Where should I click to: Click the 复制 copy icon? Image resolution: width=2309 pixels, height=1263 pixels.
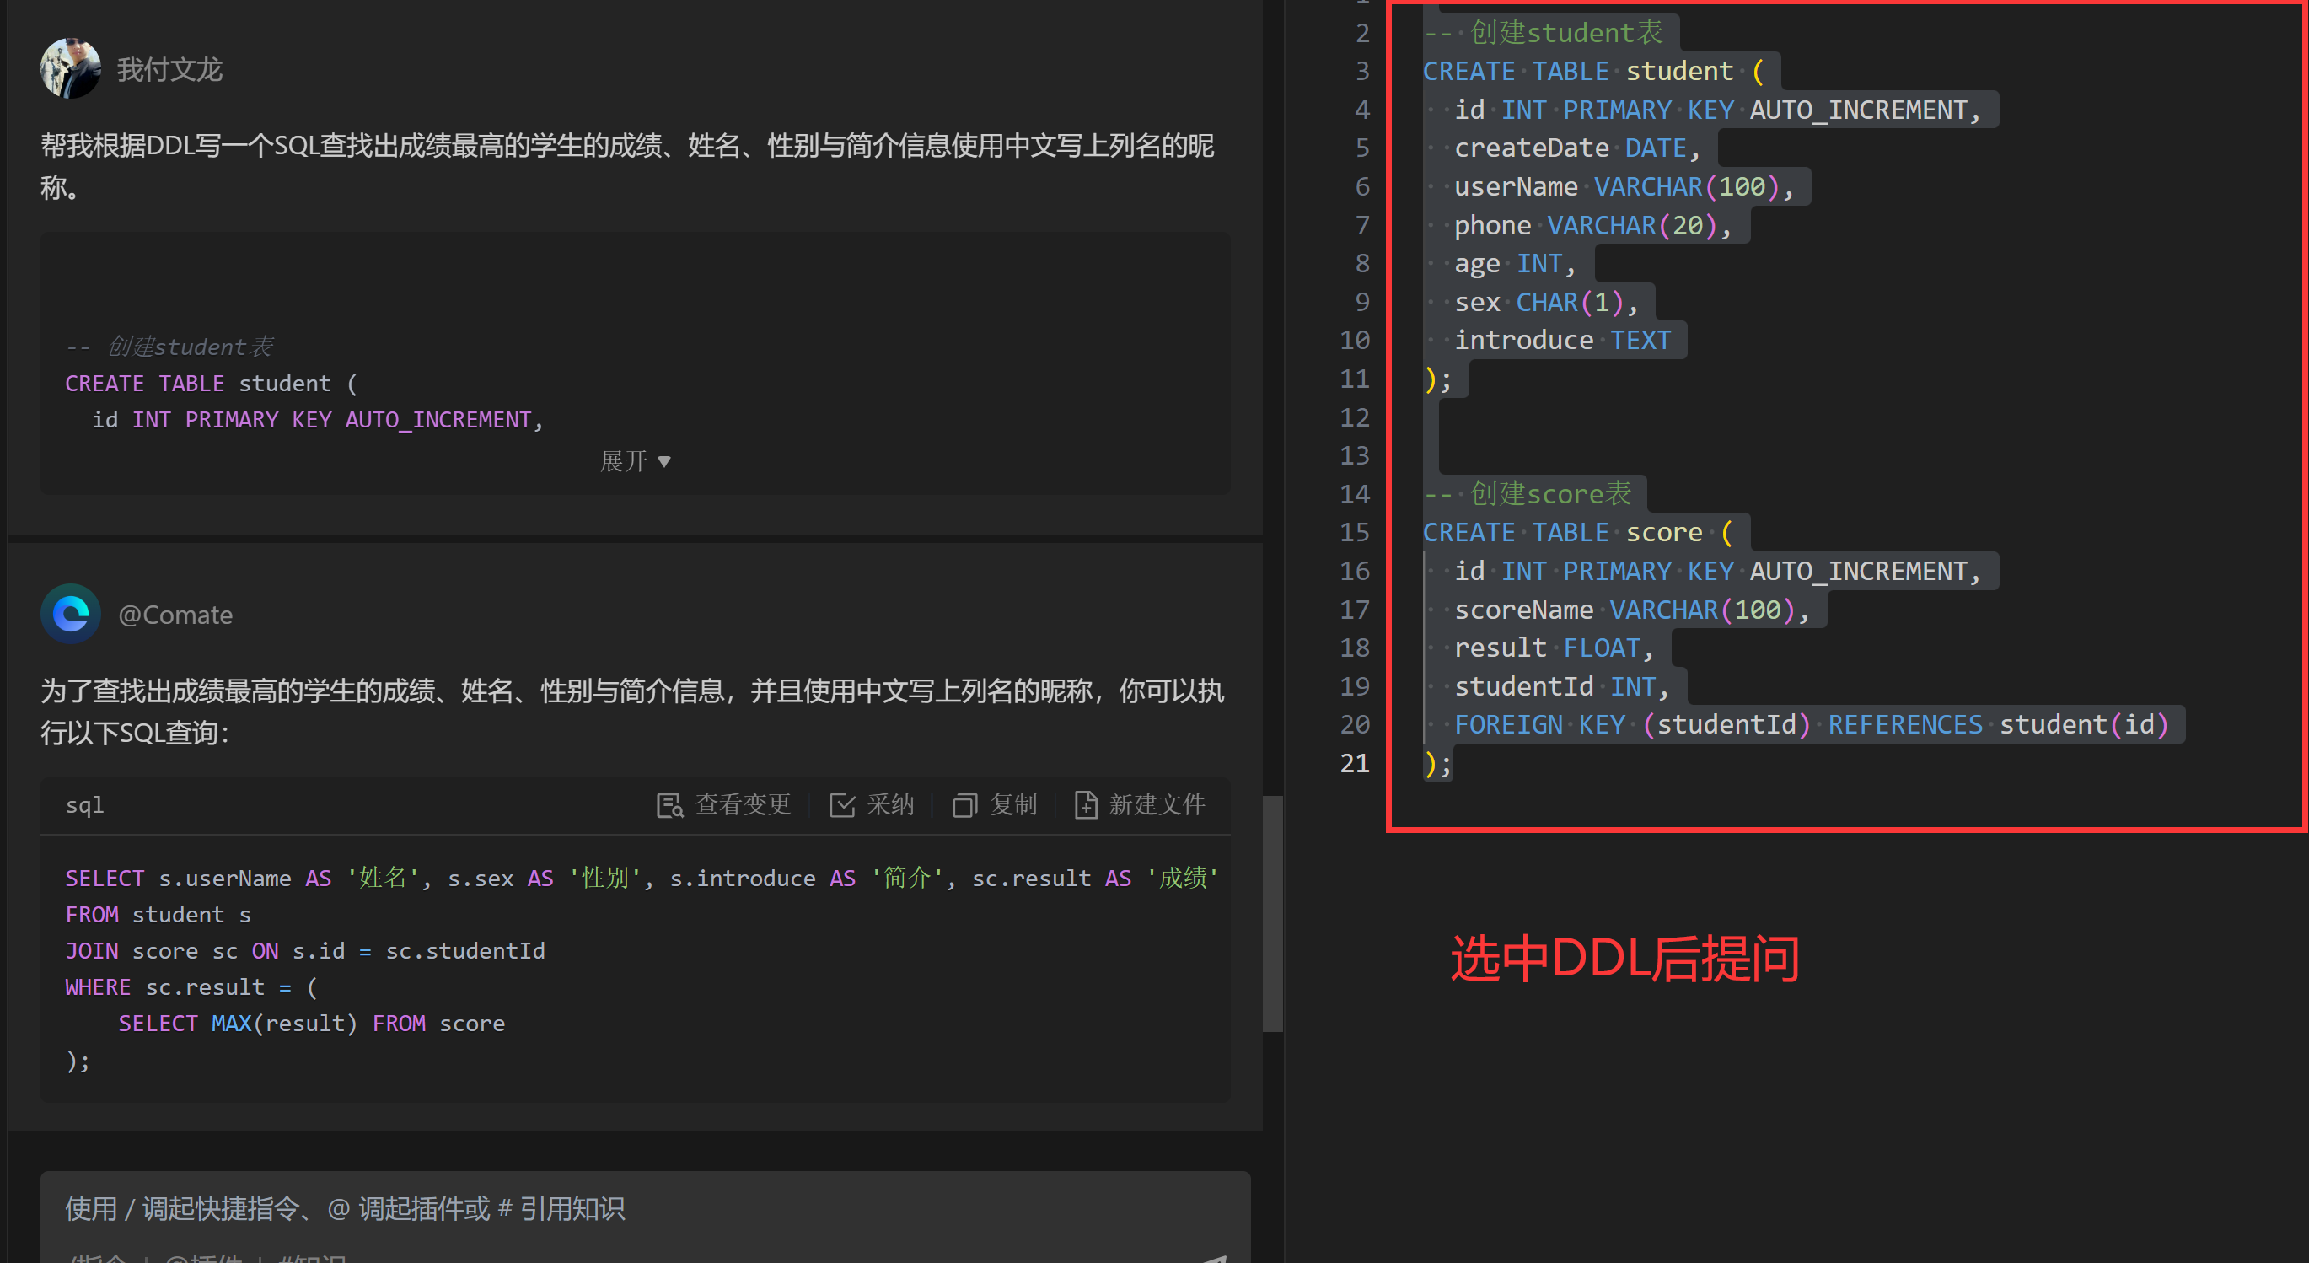pos(964,805)
